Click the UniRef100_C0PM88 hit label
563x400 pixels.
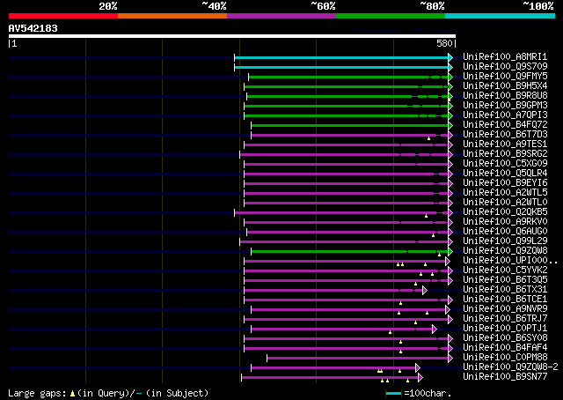pyautogui.click(x=504, y=358)
